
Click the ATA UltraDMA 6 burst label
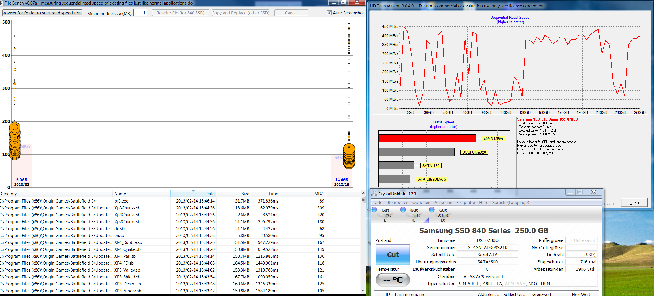tap(432, 179)
